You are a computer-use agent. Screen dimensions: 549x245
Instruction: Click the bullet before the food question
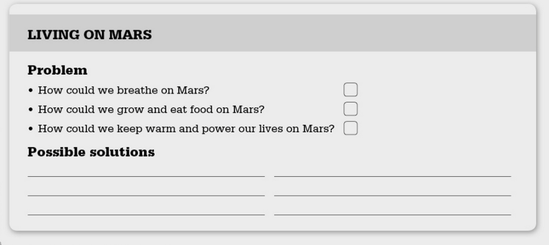click(31, 109)
